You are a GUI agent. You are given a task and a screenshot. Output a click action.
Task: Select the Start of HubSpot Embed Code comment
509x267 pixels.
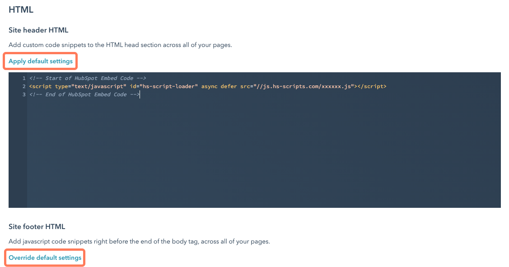pos(88,78)
